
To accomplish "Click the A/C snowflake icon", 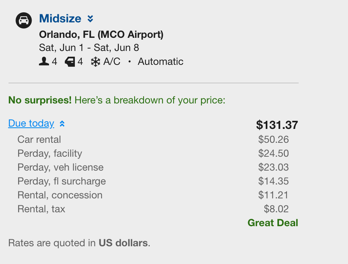I will (95, 62).
